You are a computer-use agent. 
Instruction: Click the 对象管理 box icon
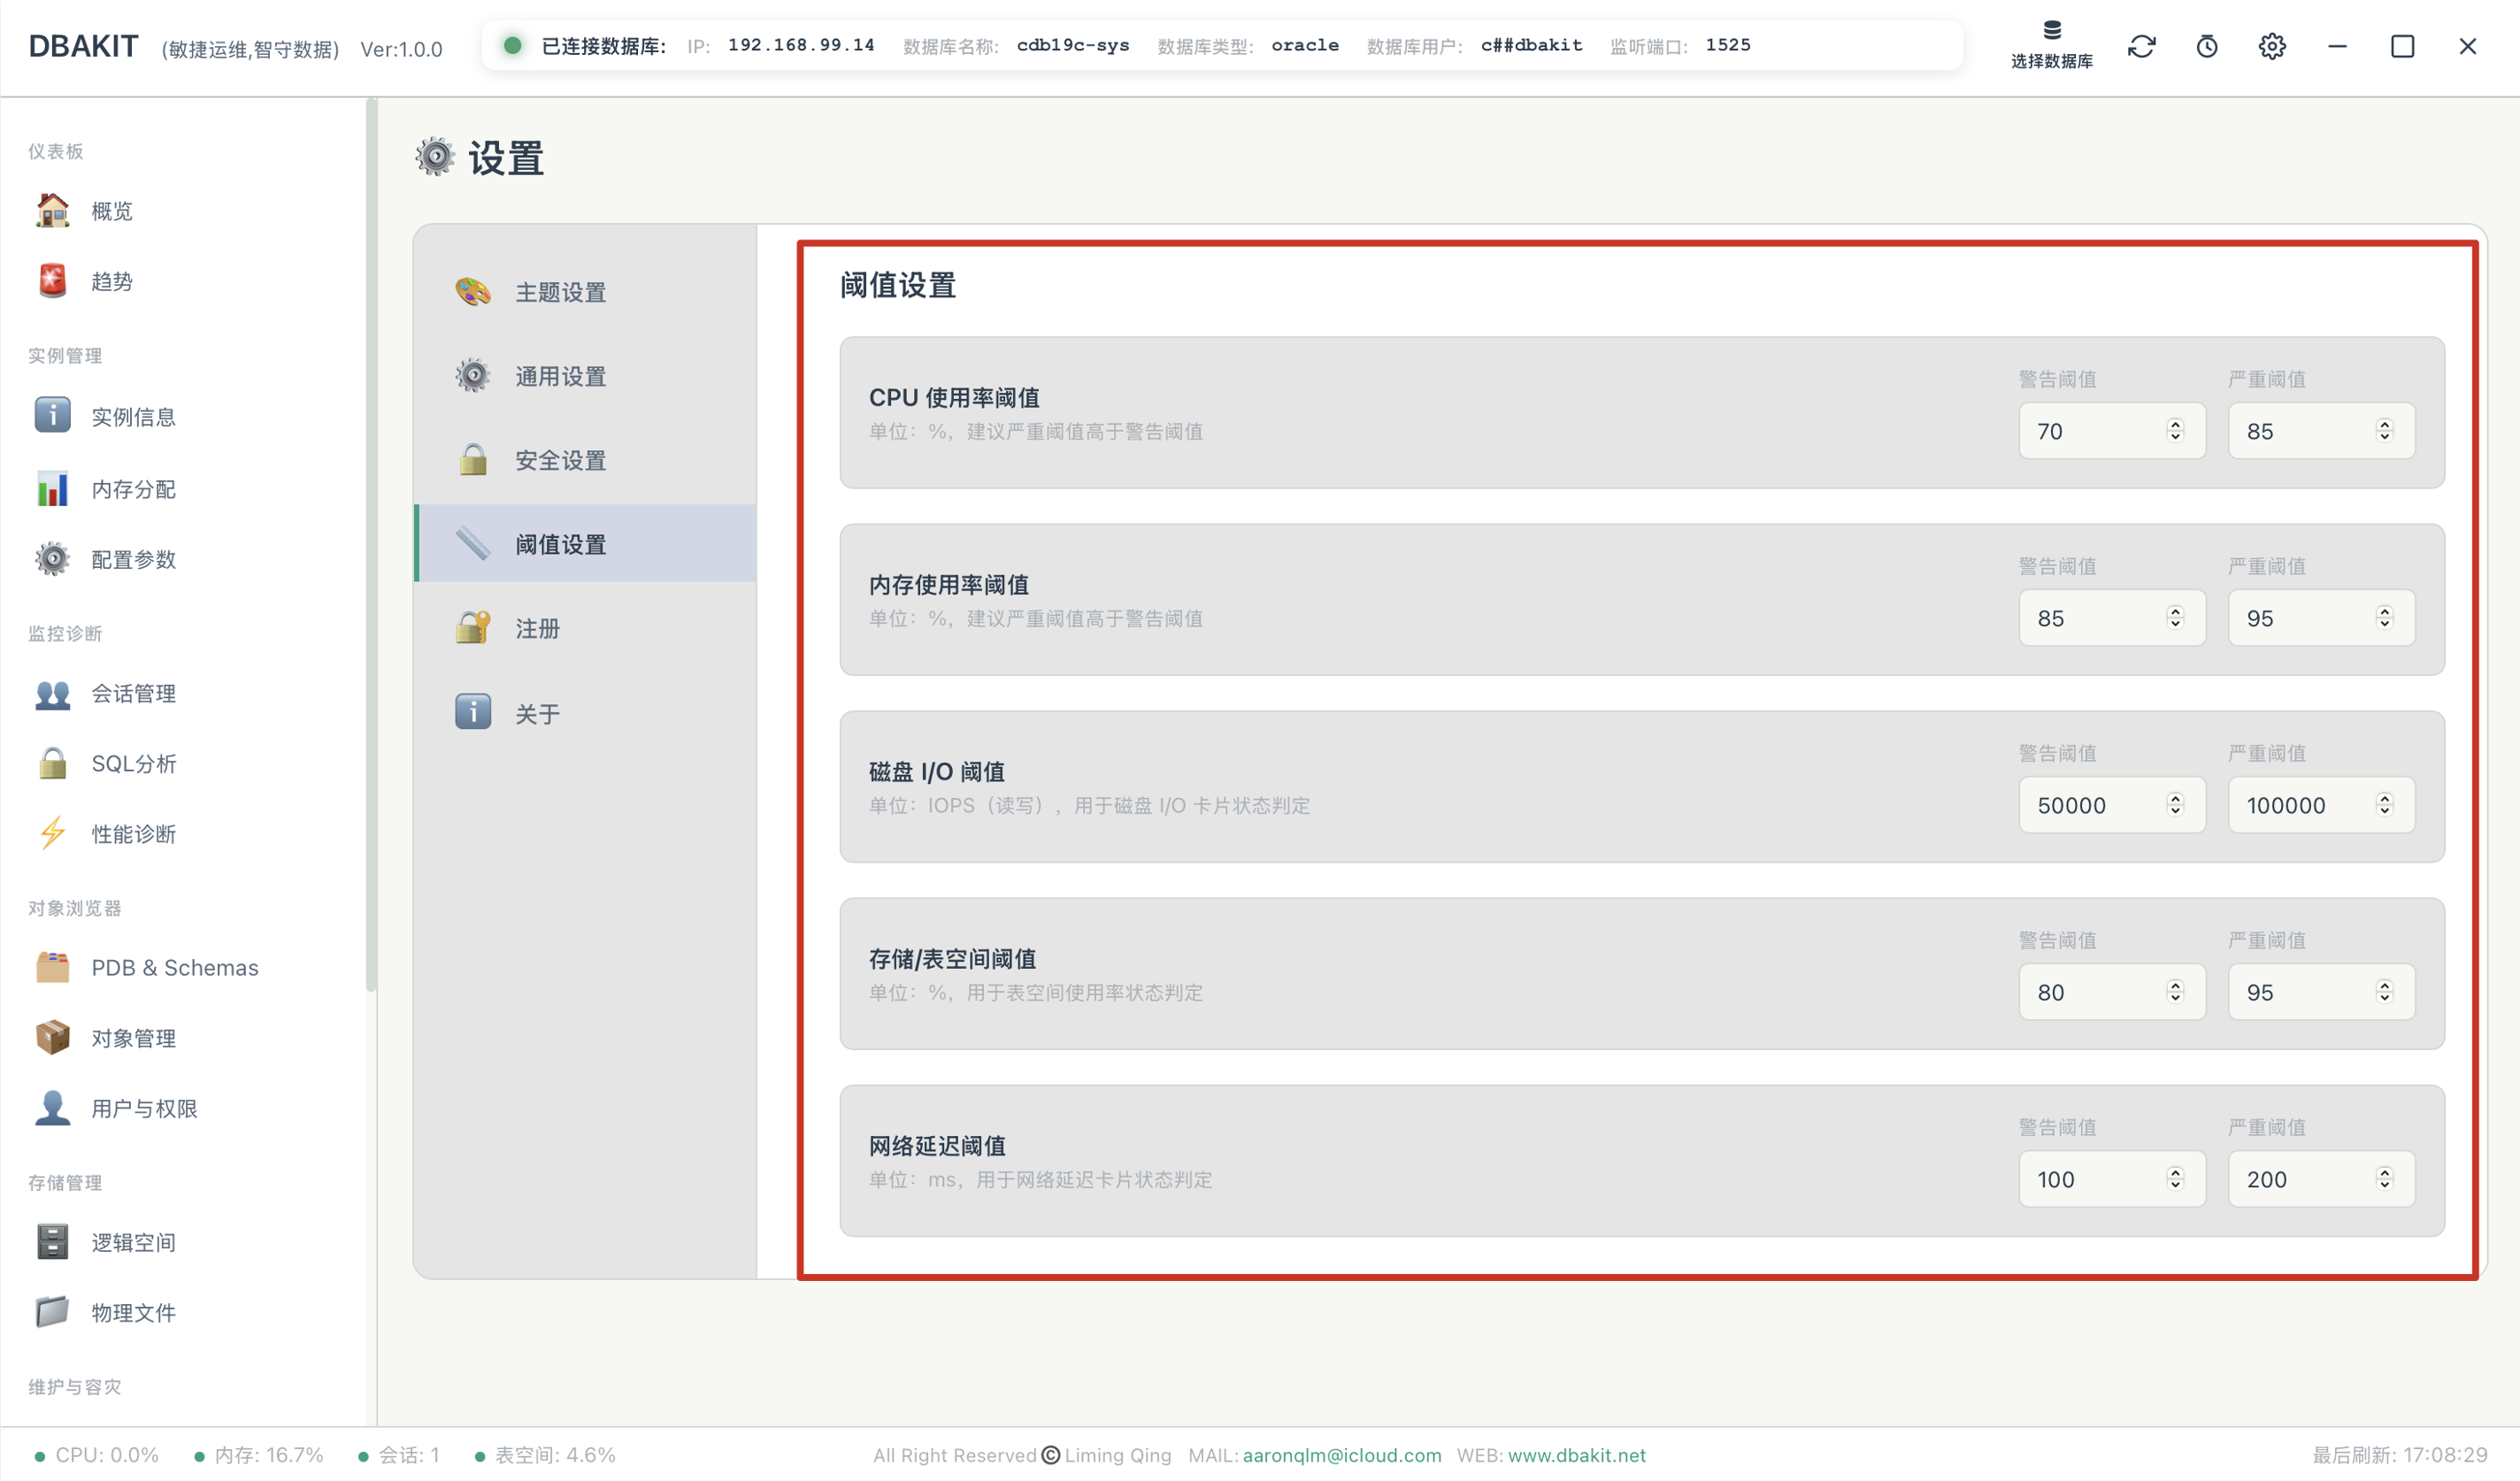tap(52, 1038)
